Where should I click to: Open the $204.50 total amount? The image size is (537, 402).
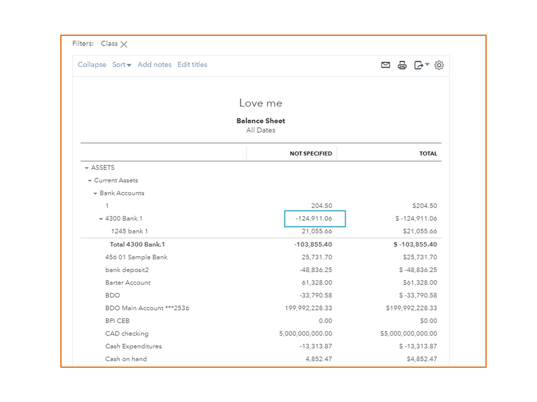point(425,206)
